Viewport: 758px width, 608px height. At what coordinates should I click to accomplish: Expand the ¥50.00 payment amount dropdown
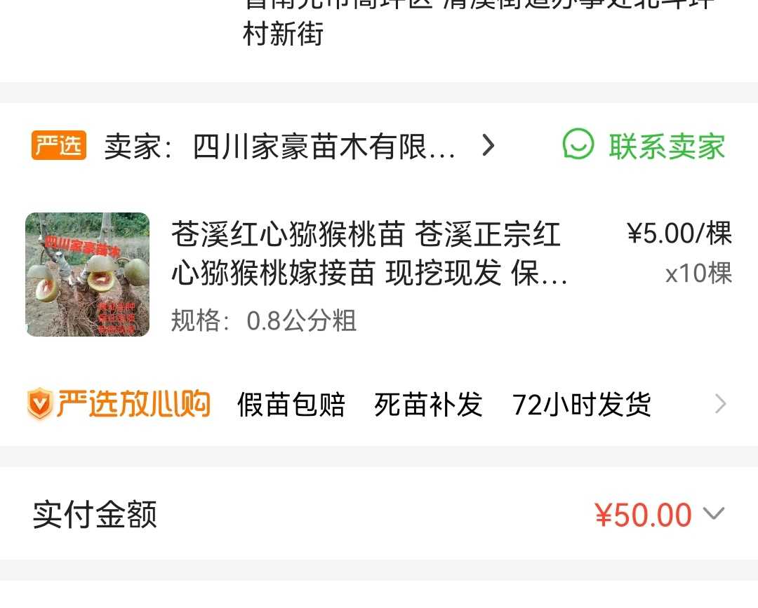pyautogui.click(x=714, y=513)
